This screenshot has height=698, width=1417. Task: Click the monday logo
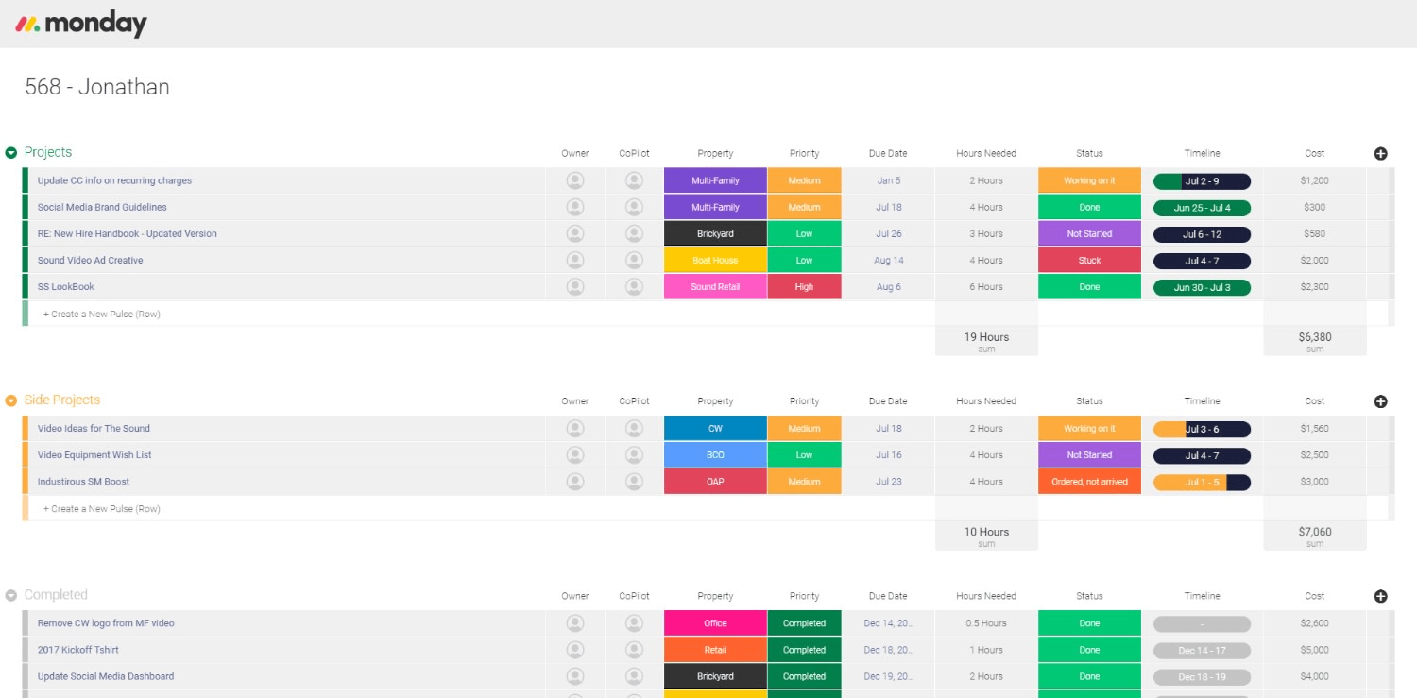click(x=81, y=24)
